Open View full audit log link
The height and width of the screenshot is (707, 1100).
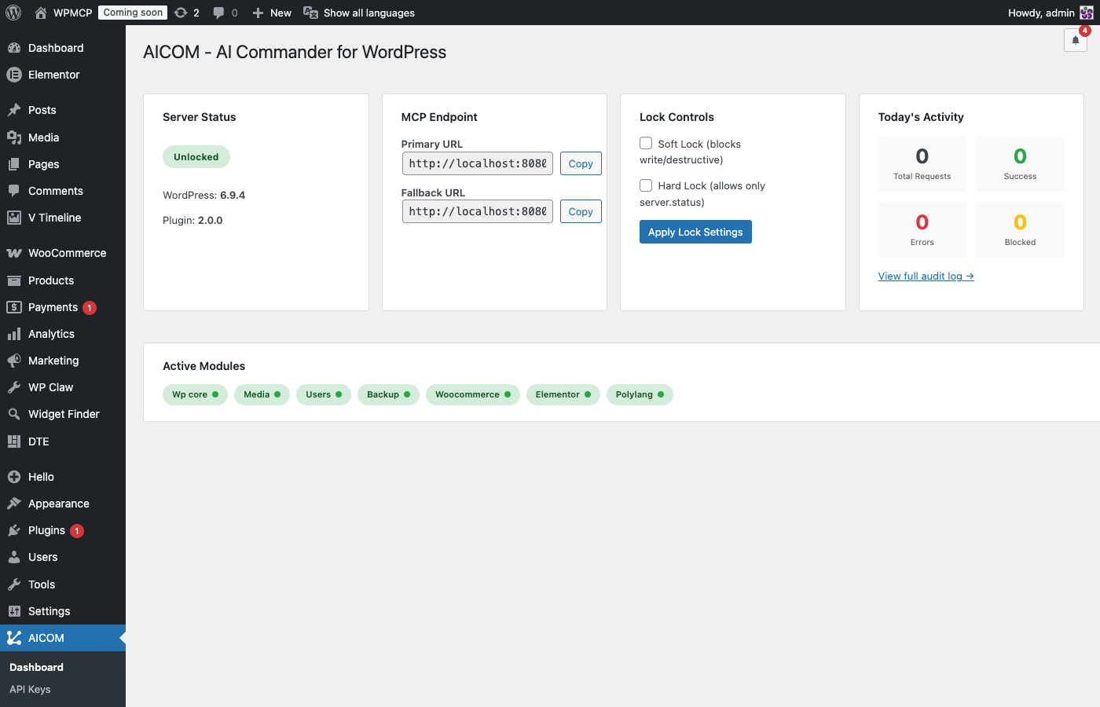pyautogui.click(x=926, y=276)
